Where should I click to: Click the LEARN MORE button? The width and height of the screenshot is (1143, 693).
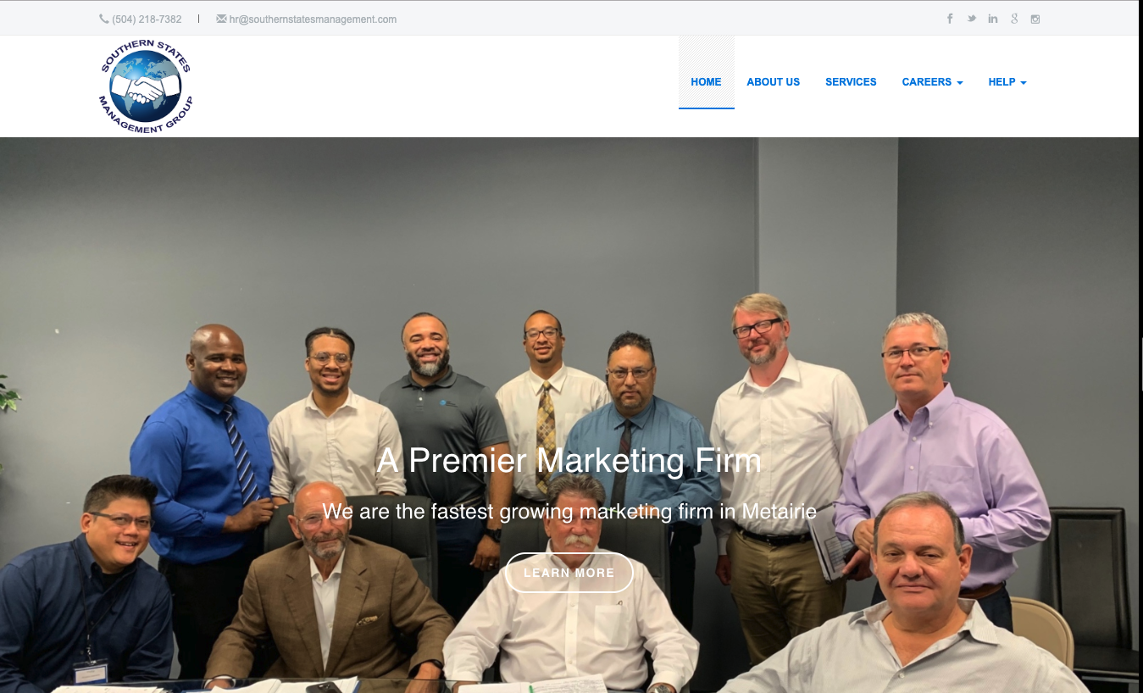[569, 573]
